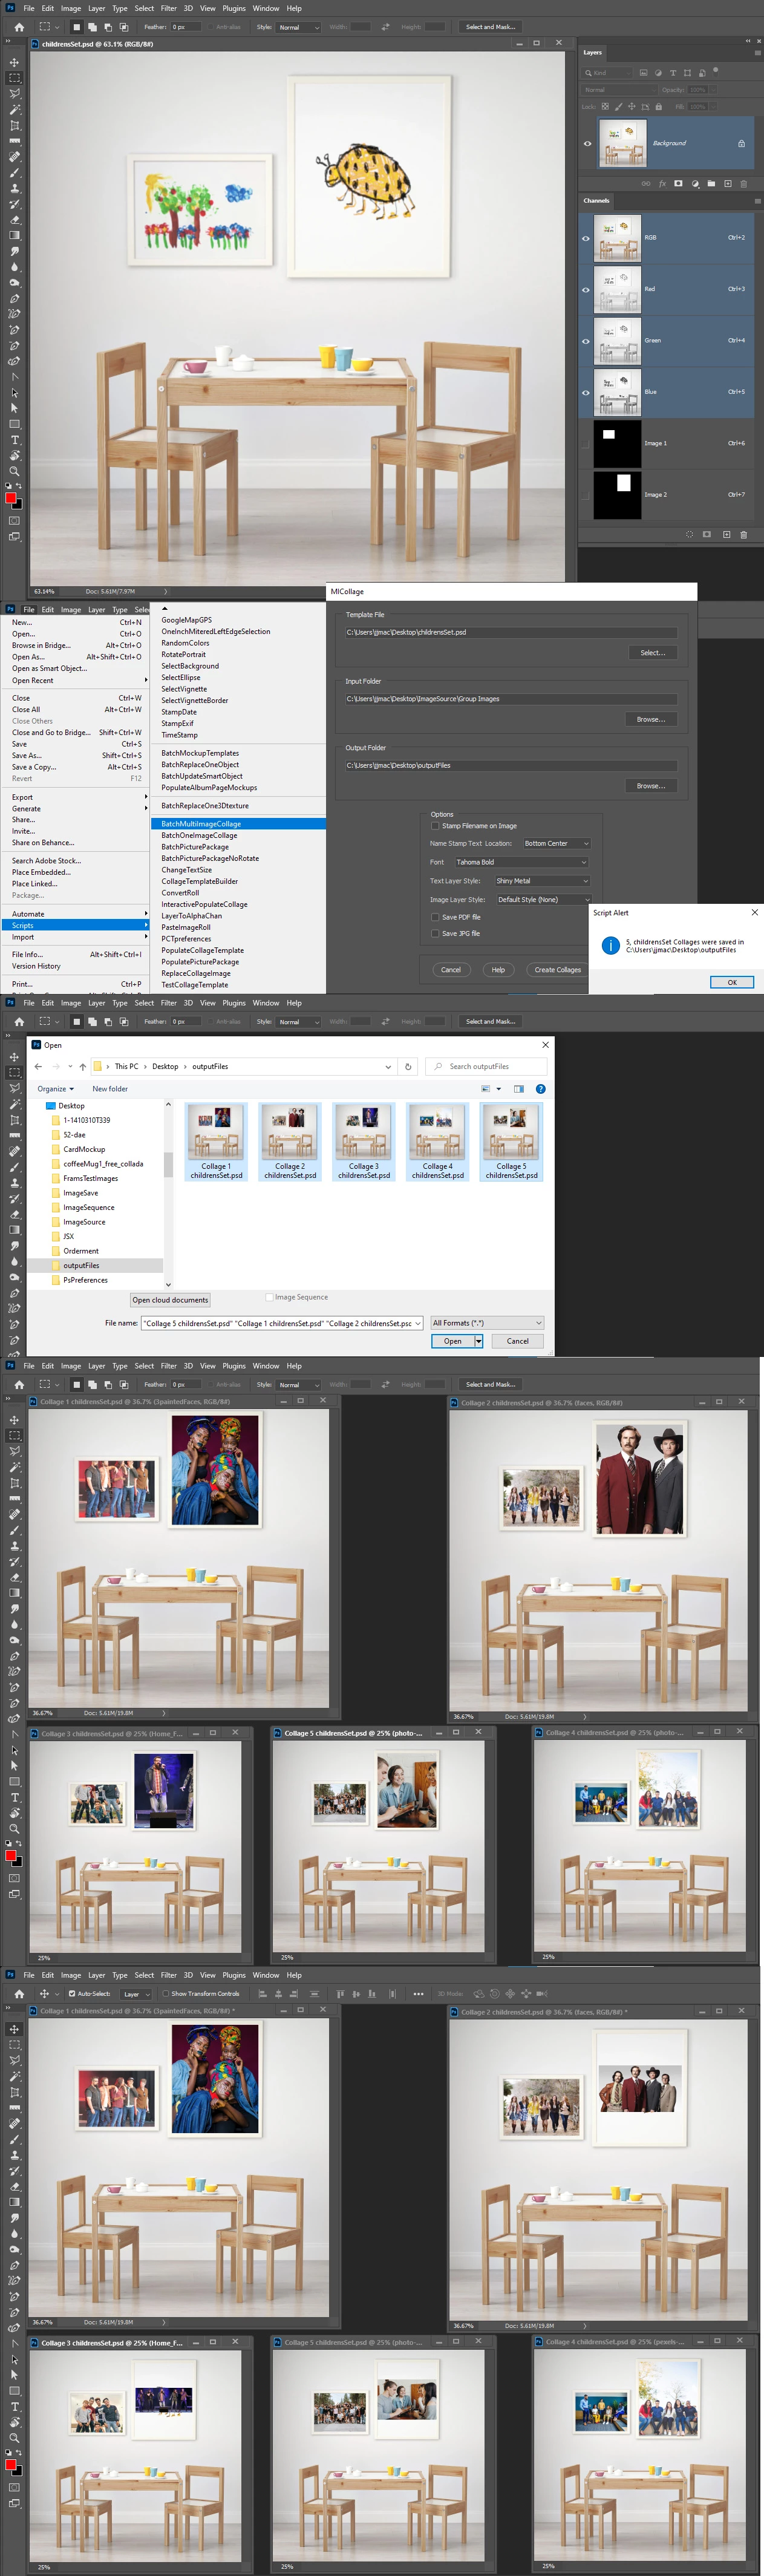764x2576 pixels.
Task: Open the Channels panel menu icon
Action: [757, 201]
